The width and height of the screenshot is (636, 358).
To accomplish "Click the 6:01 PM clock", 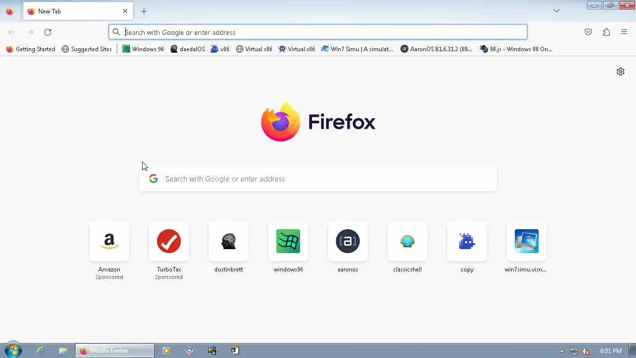I will click(611, 351).
